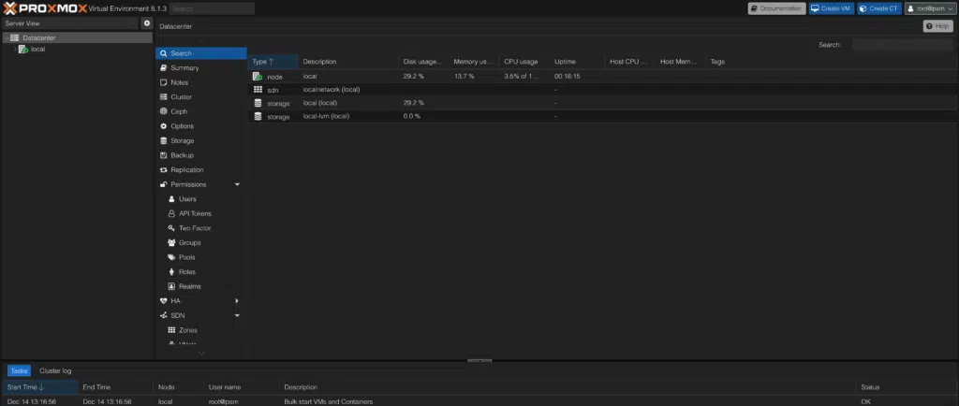Click the top global search field
This screenshot has height=406, width=959.
pos(213,8)
